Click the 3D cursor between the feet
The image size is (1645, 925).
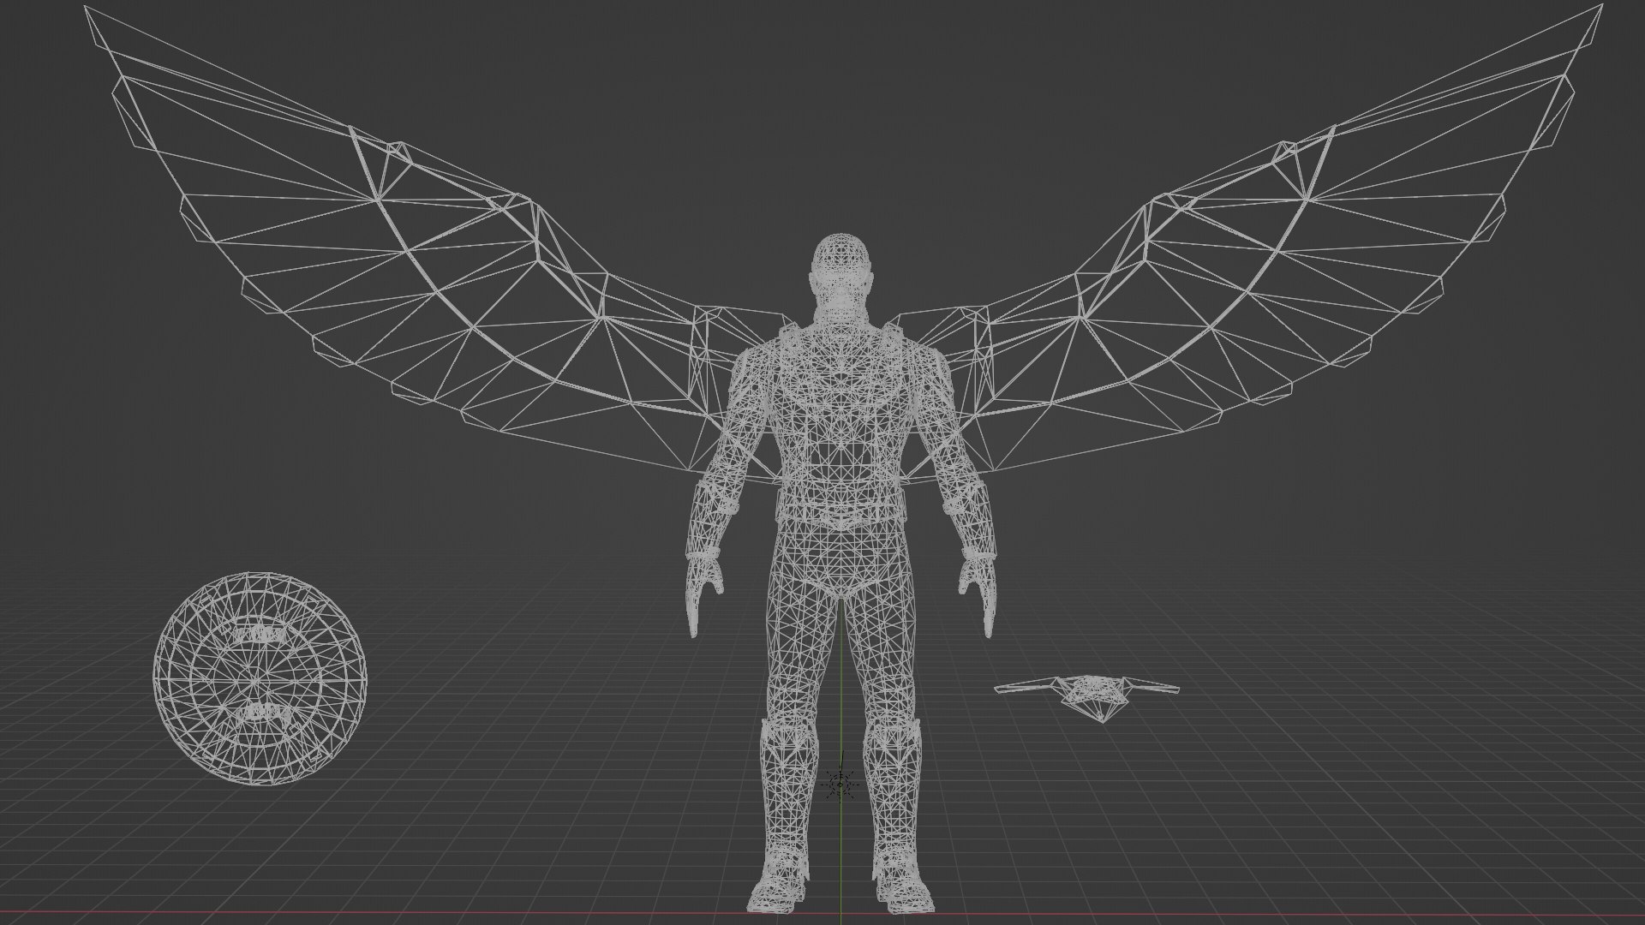point(840,784)
